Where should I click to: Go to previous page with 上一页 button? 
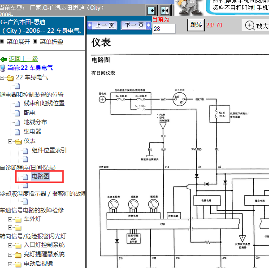(102, 26)
